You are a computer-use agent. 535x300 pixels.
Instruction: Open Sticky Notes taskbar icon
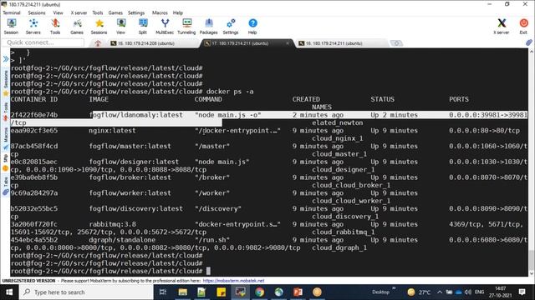pos(221,292)
